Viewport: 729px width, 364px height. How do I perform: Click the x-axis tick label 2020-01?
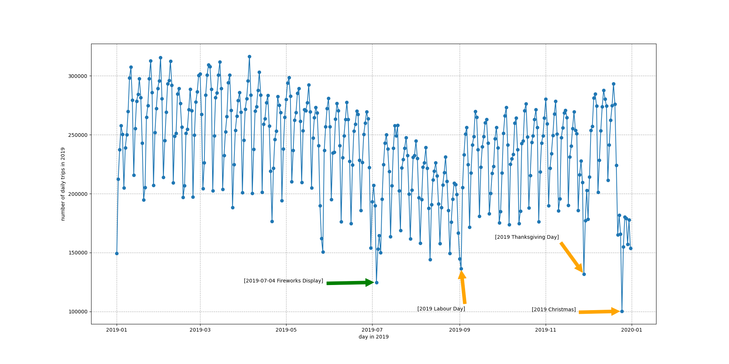click(x=632, y=330)
